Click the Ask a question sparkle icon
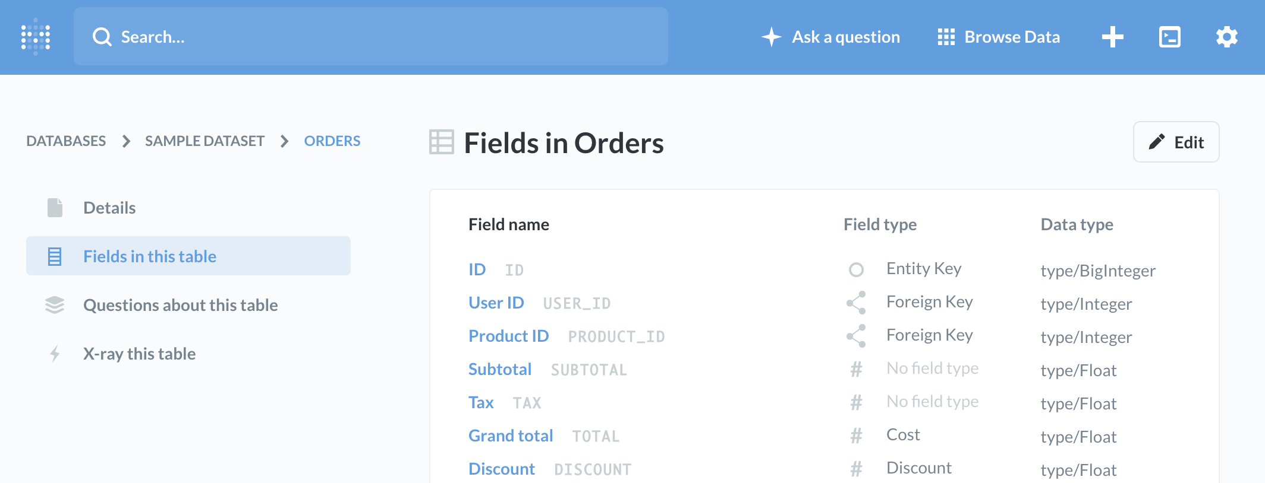 click(772, 37)
